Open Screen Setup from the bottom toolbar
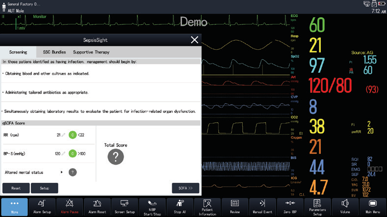This screenshot has width=387, height=217. pyautogui.click(x=125, y=207)
